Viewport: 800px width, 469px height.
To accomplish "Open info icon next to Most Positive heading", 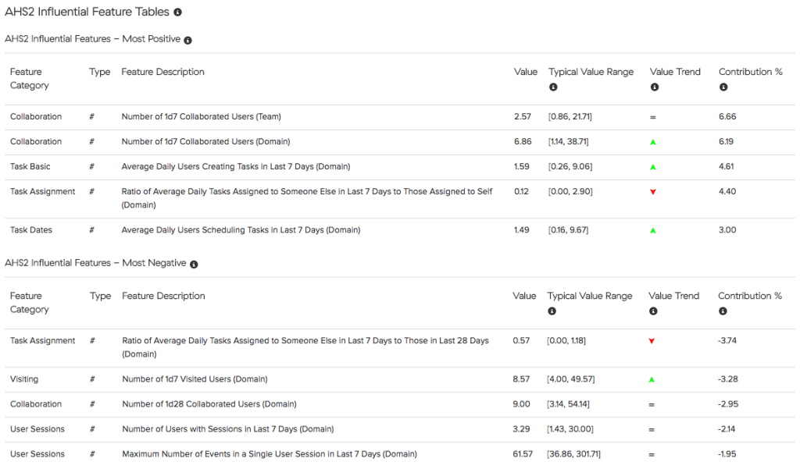I will coord(187,41).
